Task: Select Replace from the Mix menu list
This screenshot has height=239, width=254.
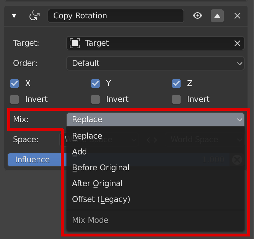Action: [155, 136]
